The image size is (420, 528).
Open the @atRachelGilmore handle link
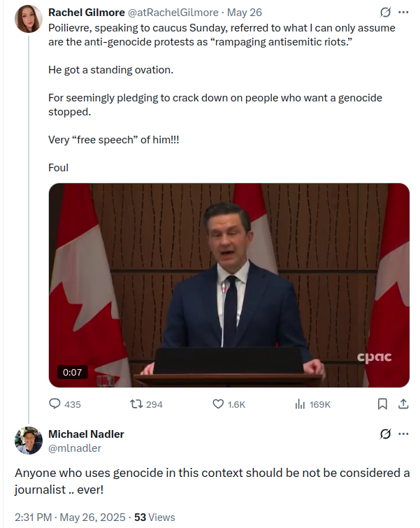(173, 13)
